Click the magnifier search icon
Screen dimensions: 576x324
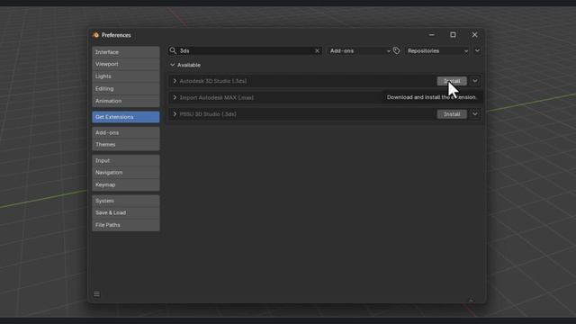[173, 50]
